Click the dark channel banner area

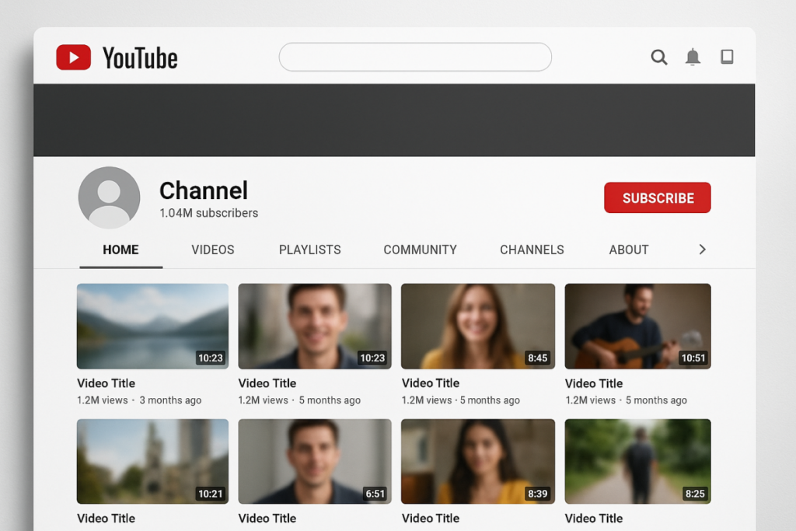coord(394,121)
